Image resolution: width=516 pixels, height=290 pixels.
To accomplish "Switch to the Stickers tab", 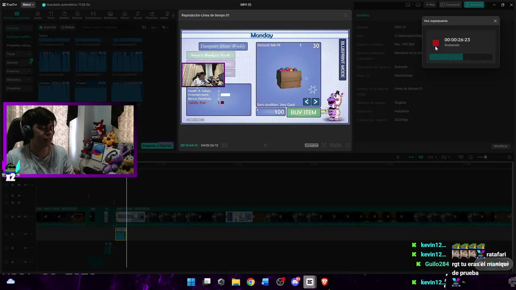I will tap(64, 16).
